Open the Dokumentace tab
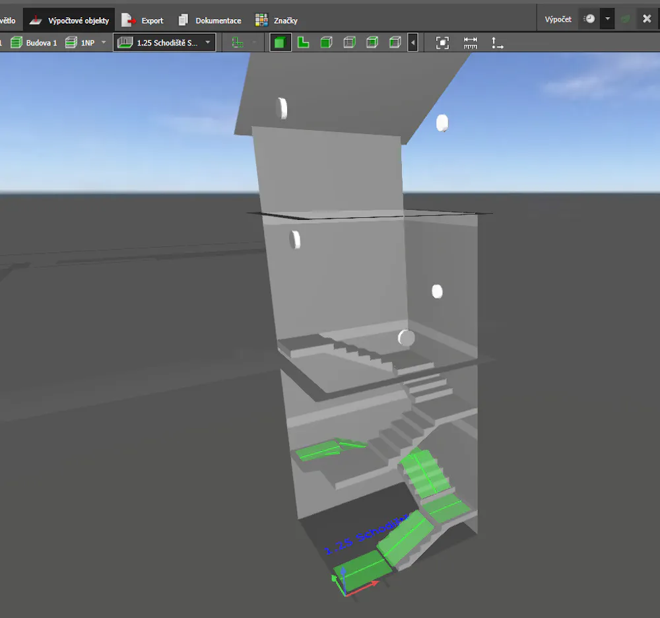 coord(210,20)
